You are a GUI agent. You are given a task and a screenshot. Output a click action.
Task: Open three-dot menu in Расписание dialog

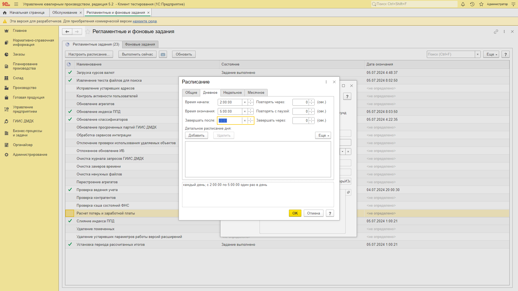click(326, 82)
